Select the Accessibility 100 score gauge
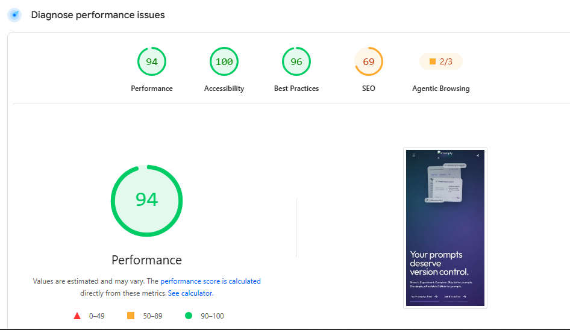 (x=224, y=61)
